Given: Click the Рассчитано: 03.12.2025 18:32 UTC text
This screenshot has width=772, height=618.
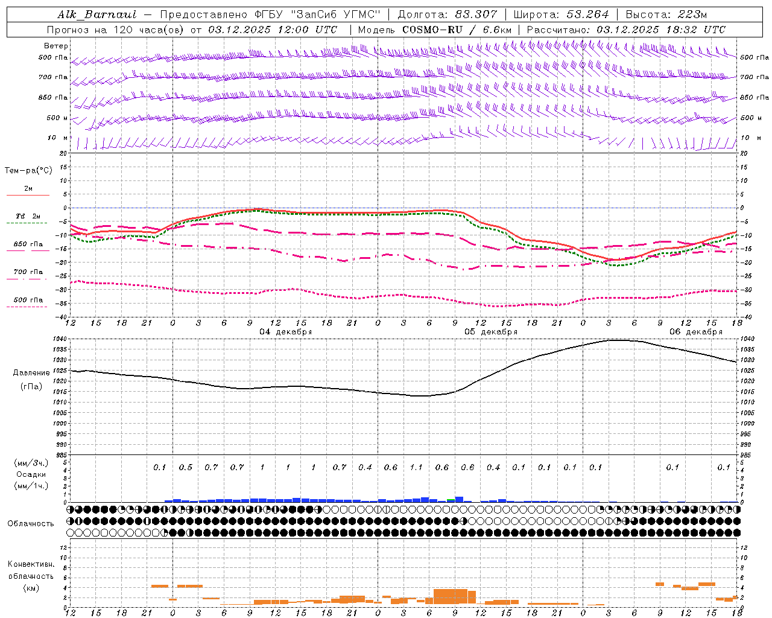Looking at the screenshot, I should click(626, 30).
